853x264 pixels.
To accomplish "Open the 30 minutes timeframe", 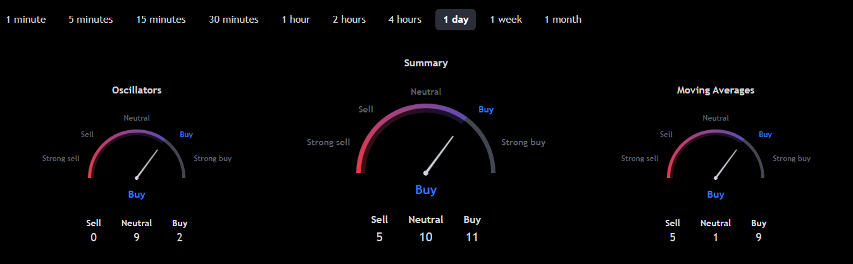I will pyautogui.click(x=233, y=20).
